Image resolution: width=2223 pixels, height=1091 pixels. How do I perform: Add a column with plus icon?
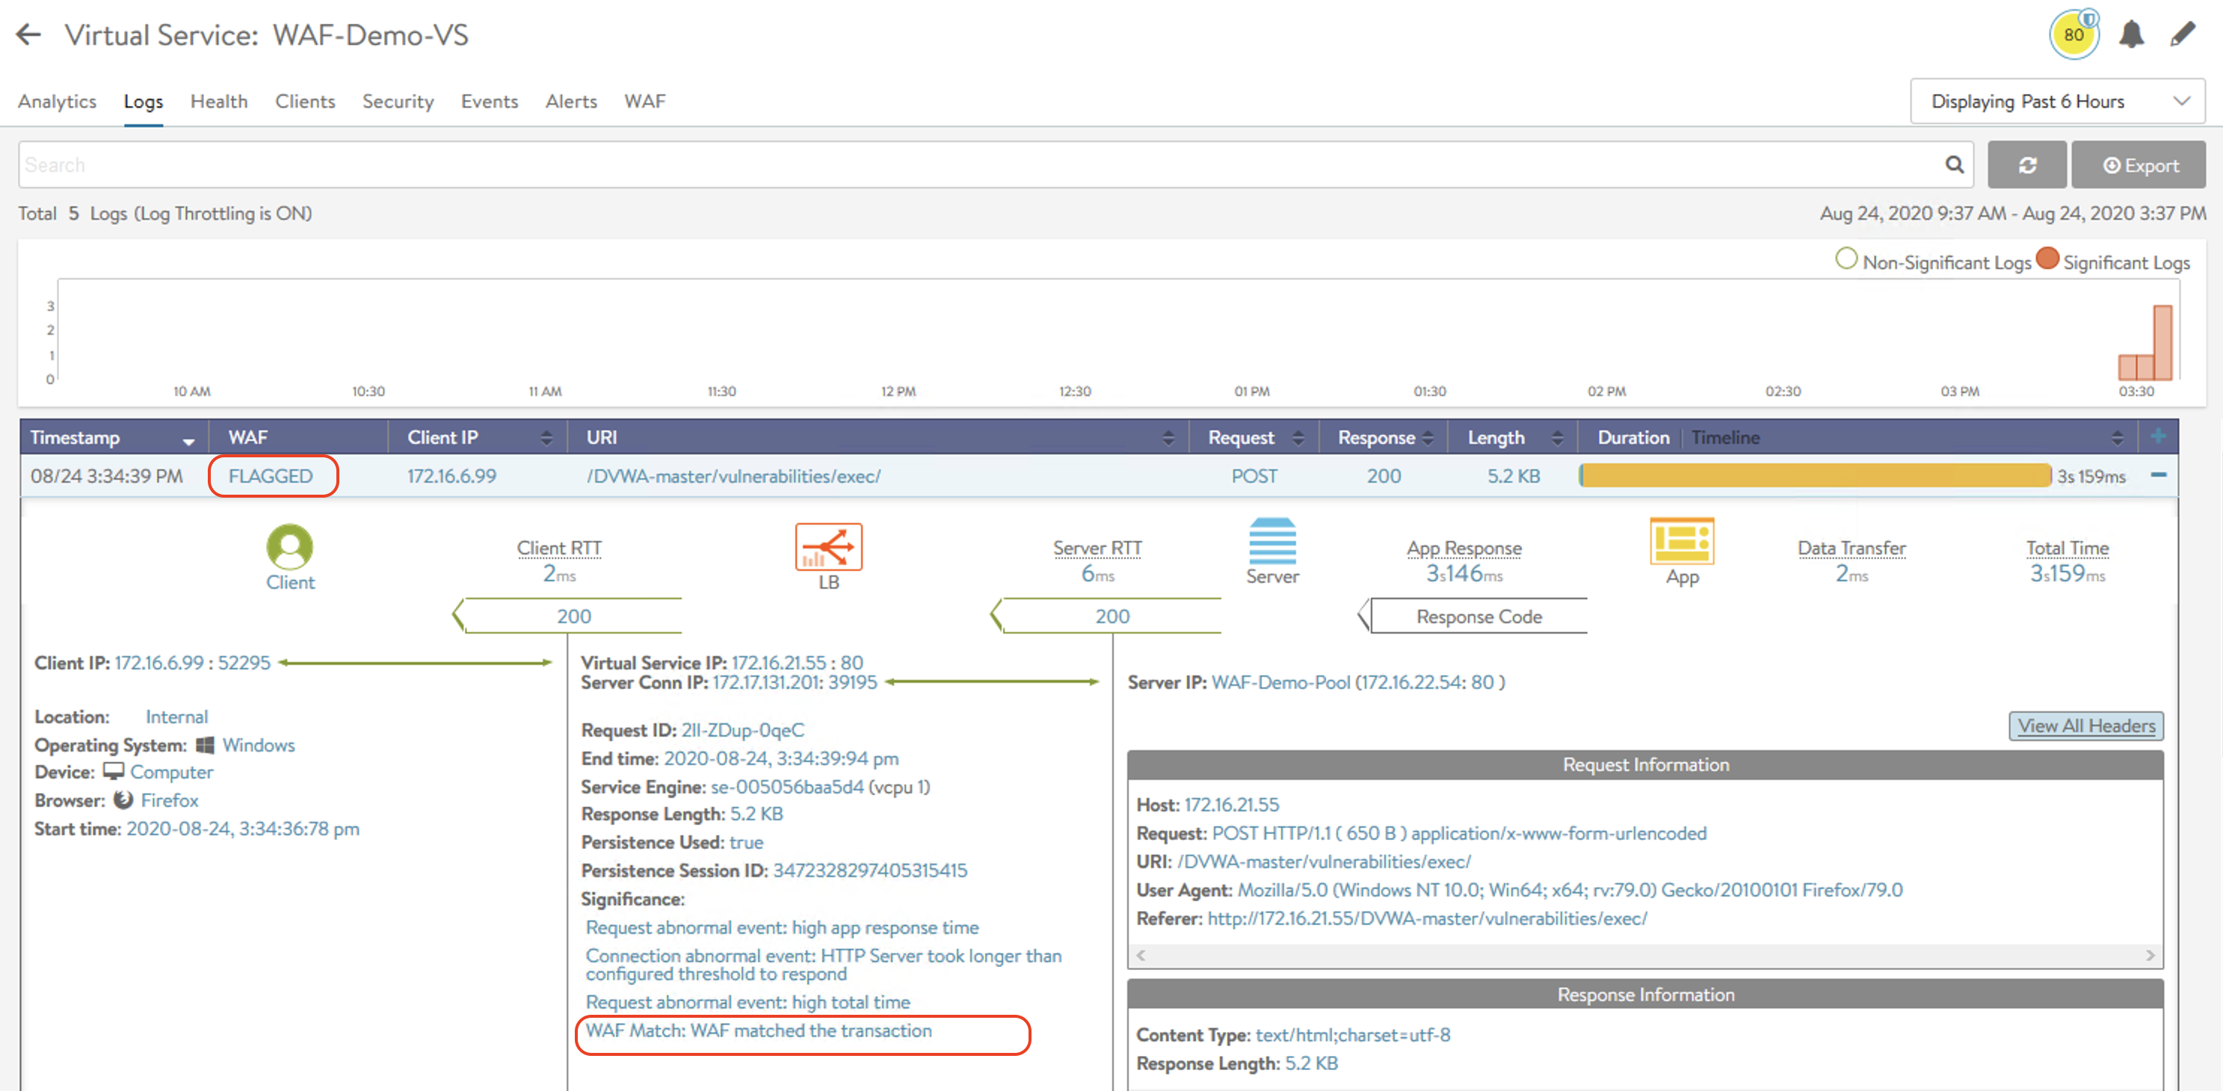point(2157,436)
